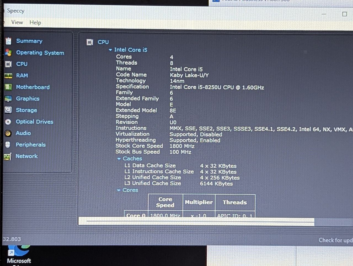Click the L3 Unified Cache Size value 6144 KBytes
353x266 pixels.
(216, 184)
